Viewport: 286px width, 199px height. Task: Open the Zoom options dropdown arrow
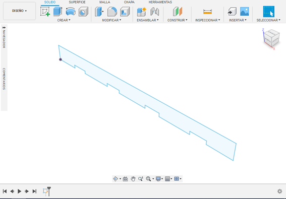[x=153, y=179]
